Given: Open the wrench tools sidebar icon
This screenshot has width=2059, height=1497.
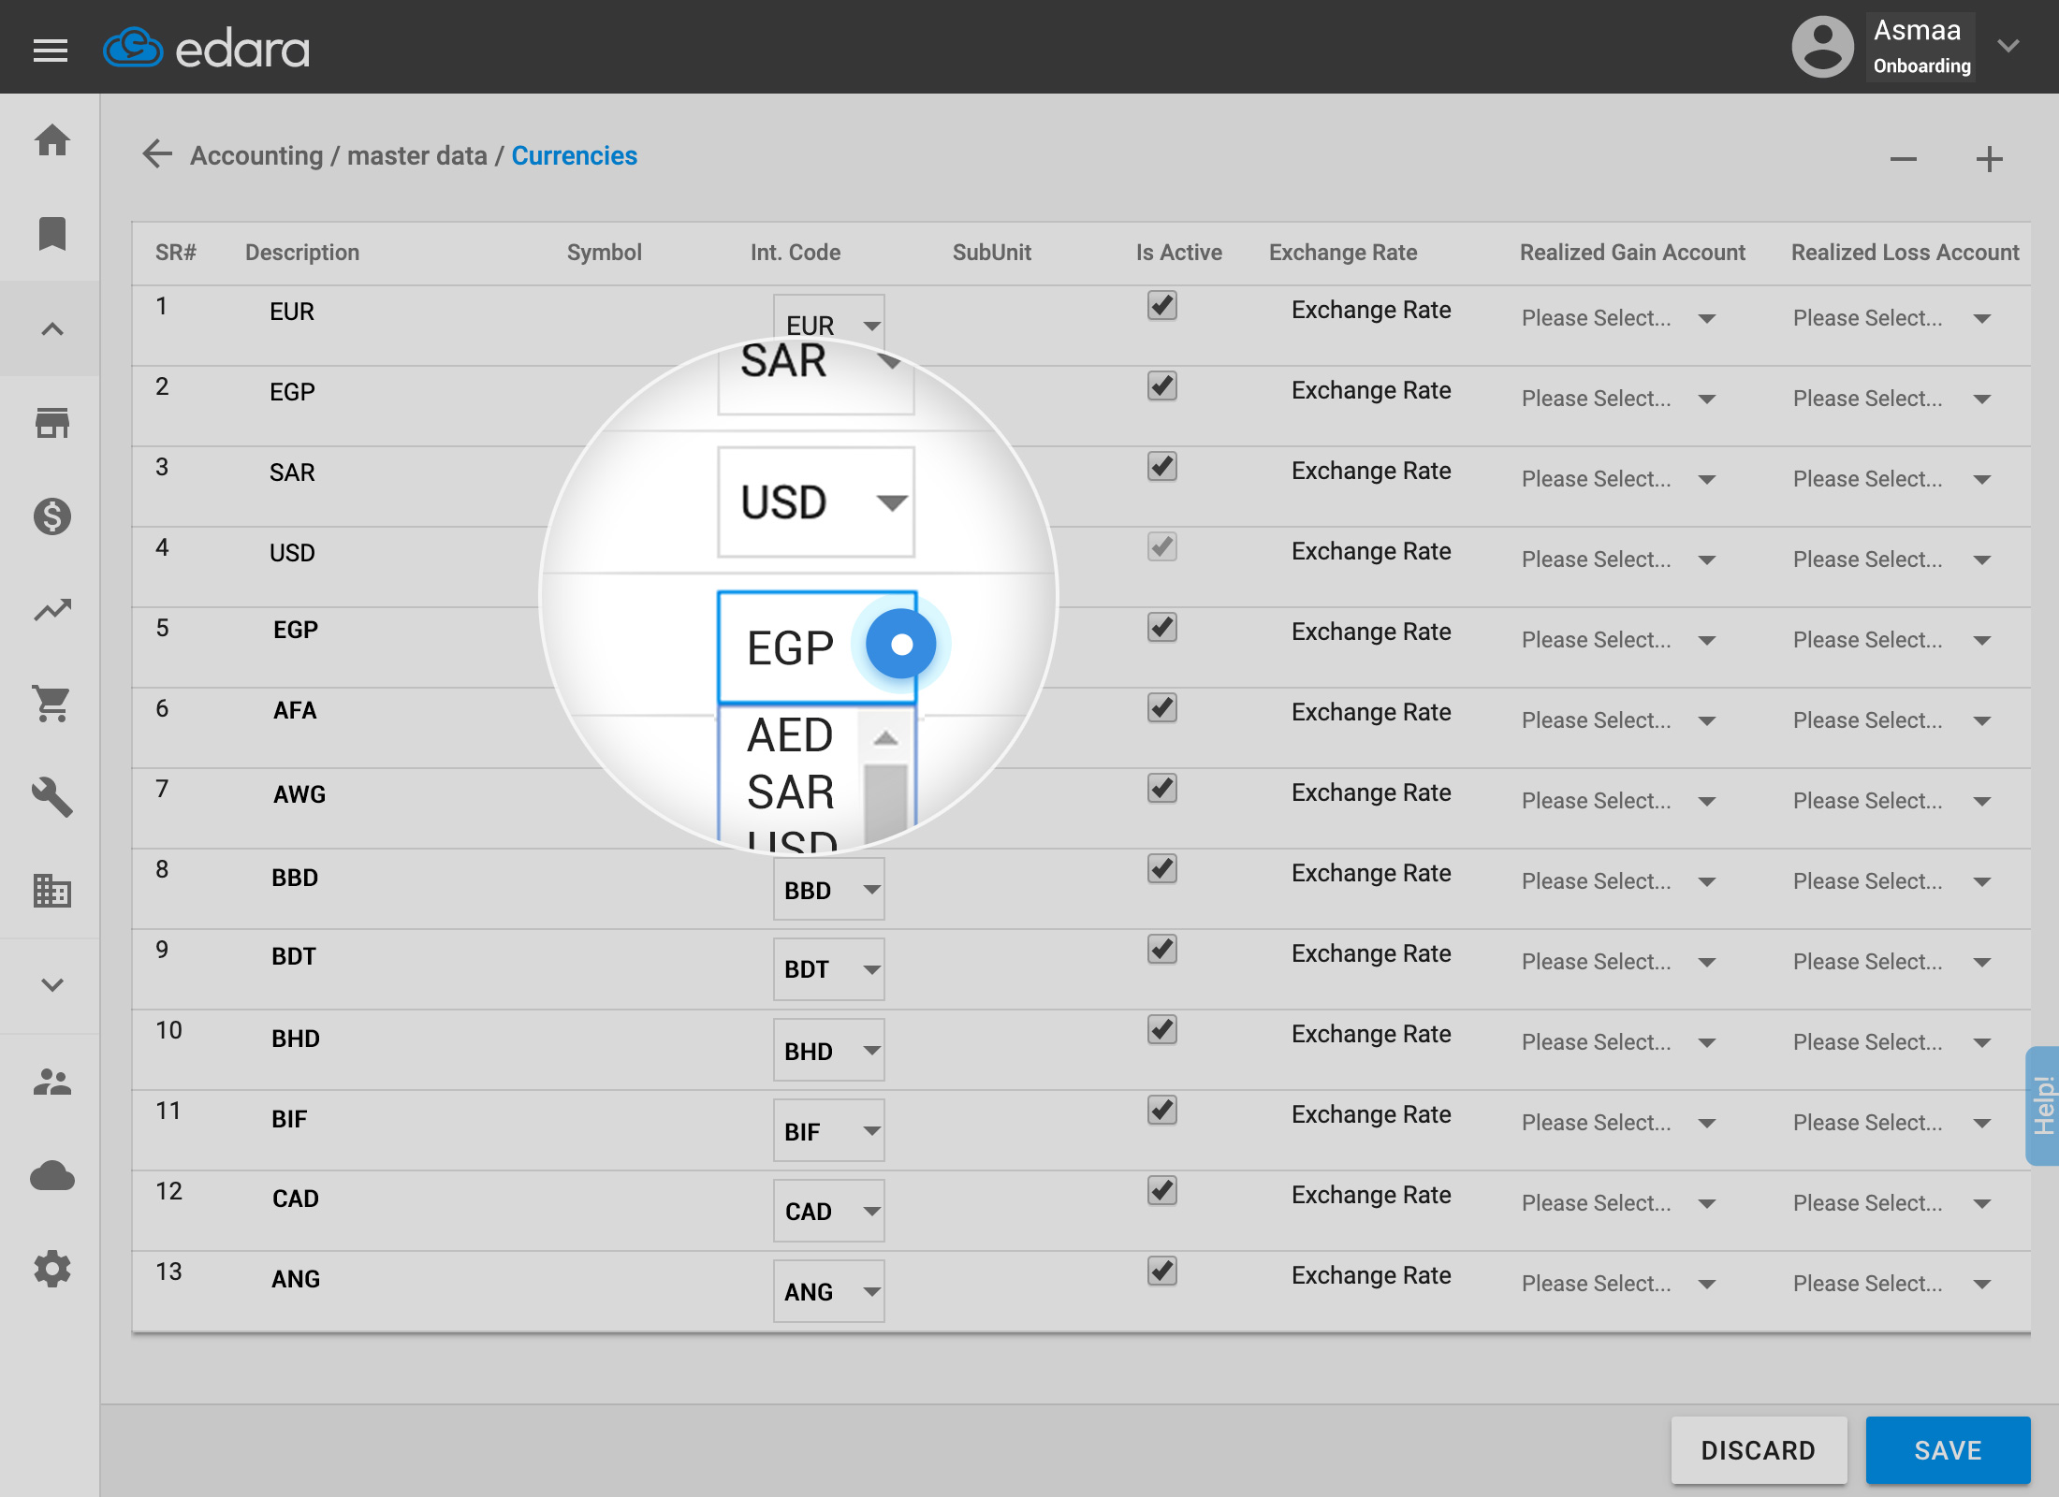Looking at the screenshot, I should pyautogui.click(x=52, y=797).
